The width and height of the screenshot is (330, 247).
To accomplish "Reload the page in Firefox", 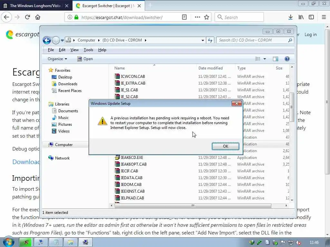I will coord(27,17).
